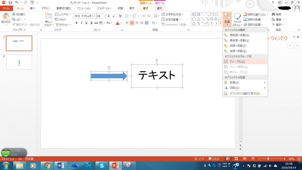Open the font name dropdown
Screen dimensions: 302x170
94,16
